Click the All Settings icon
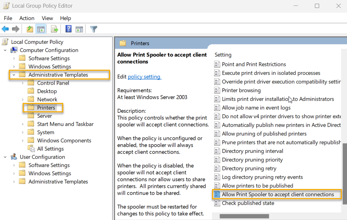The width and height of the screenshot is (347, 220). 31,148
